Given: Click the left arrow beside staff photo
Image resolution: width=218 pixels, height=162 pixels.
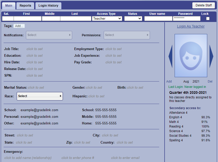Looking at the screenshot, I should [x=170, y=56].
